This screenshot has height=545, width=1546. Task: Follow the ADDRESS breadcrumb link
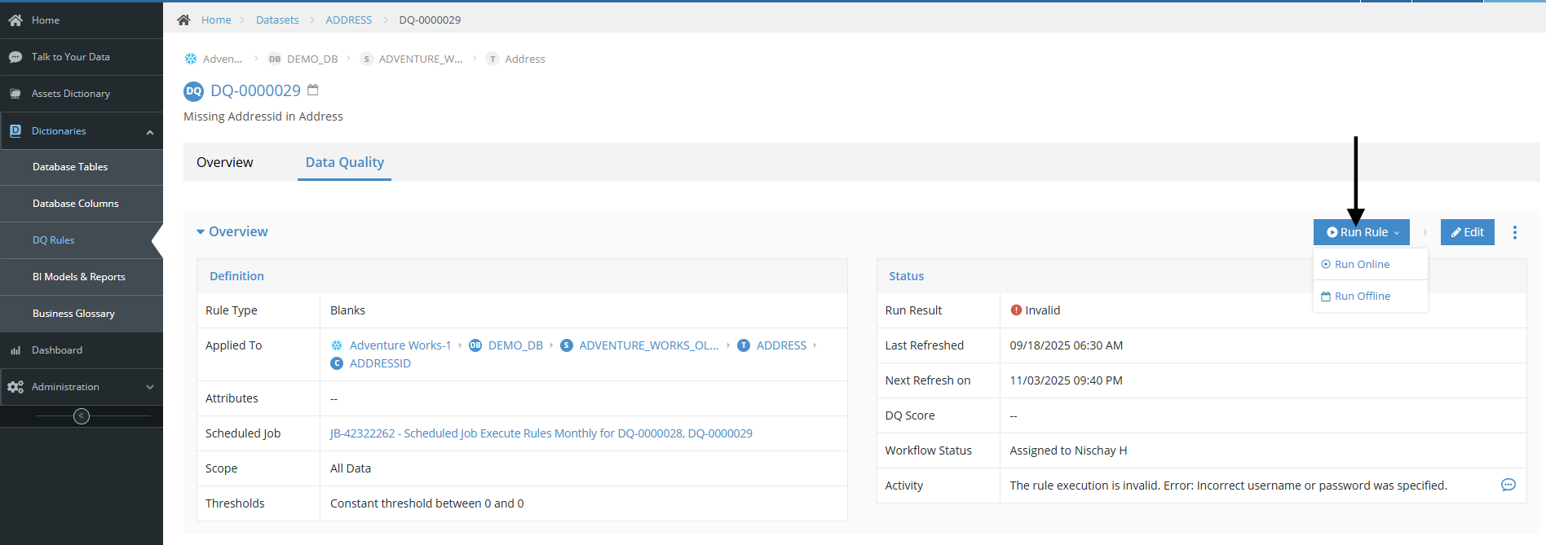point(349,20)
